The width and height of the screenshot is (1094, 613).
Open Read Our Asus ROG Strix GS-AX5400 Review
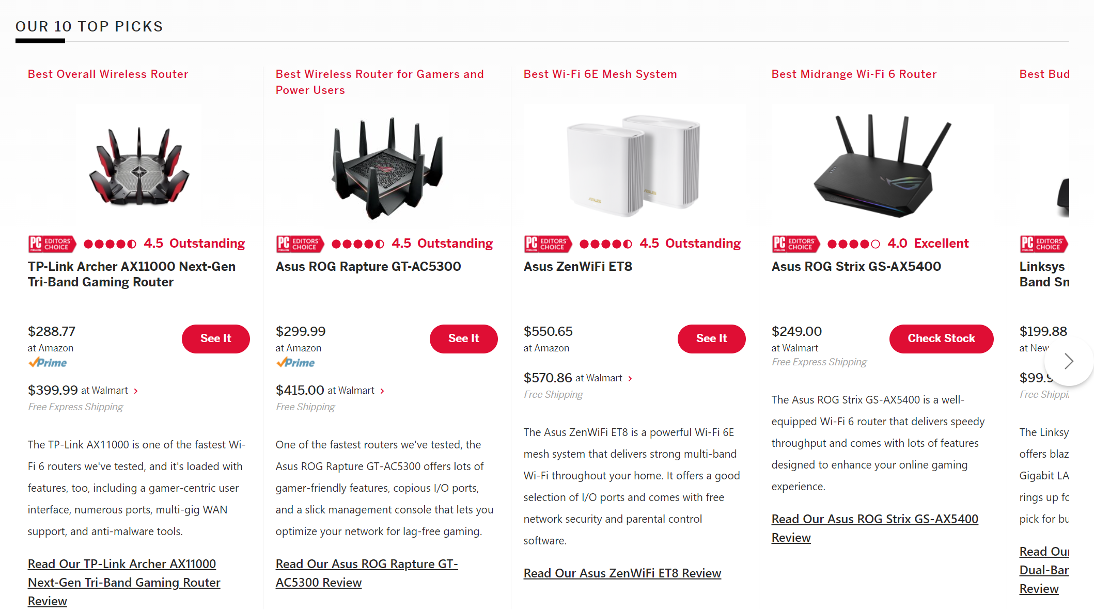click(875, 528)
